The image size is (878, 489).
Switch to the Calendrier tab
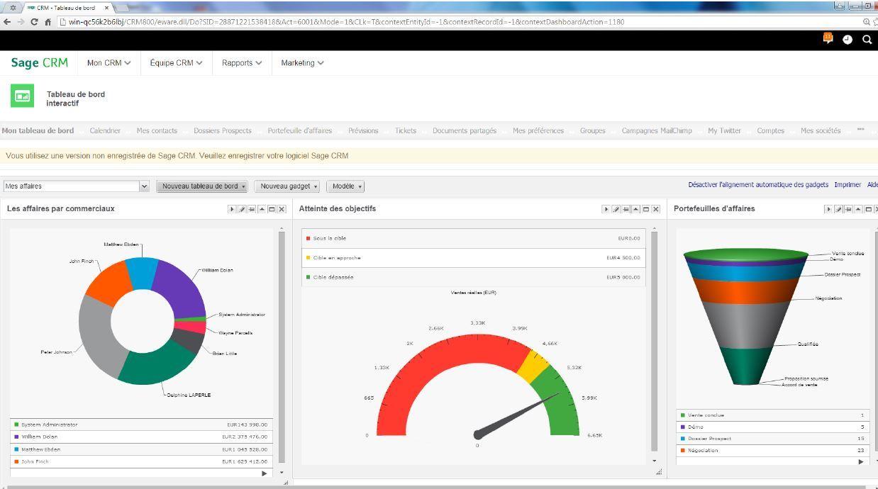pos(105,130)
